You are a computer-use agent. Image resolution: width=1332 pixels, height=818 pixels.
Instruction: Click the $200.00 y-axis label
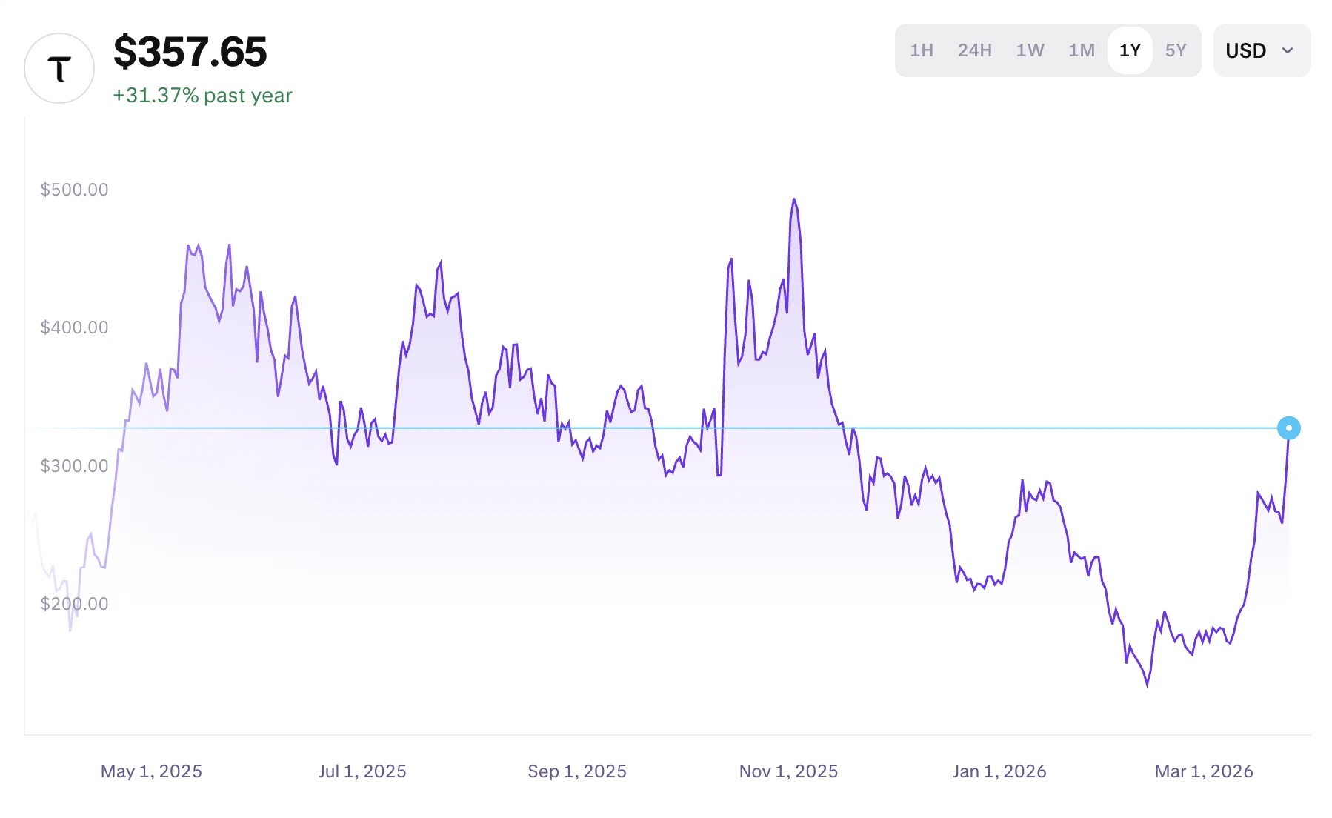click(74, 604)
